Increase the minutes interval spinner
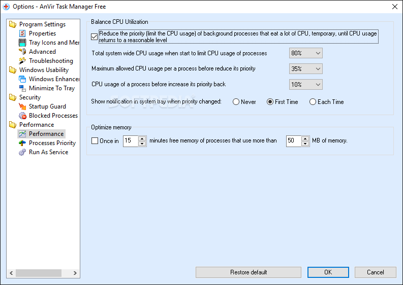 pos(142,138)
